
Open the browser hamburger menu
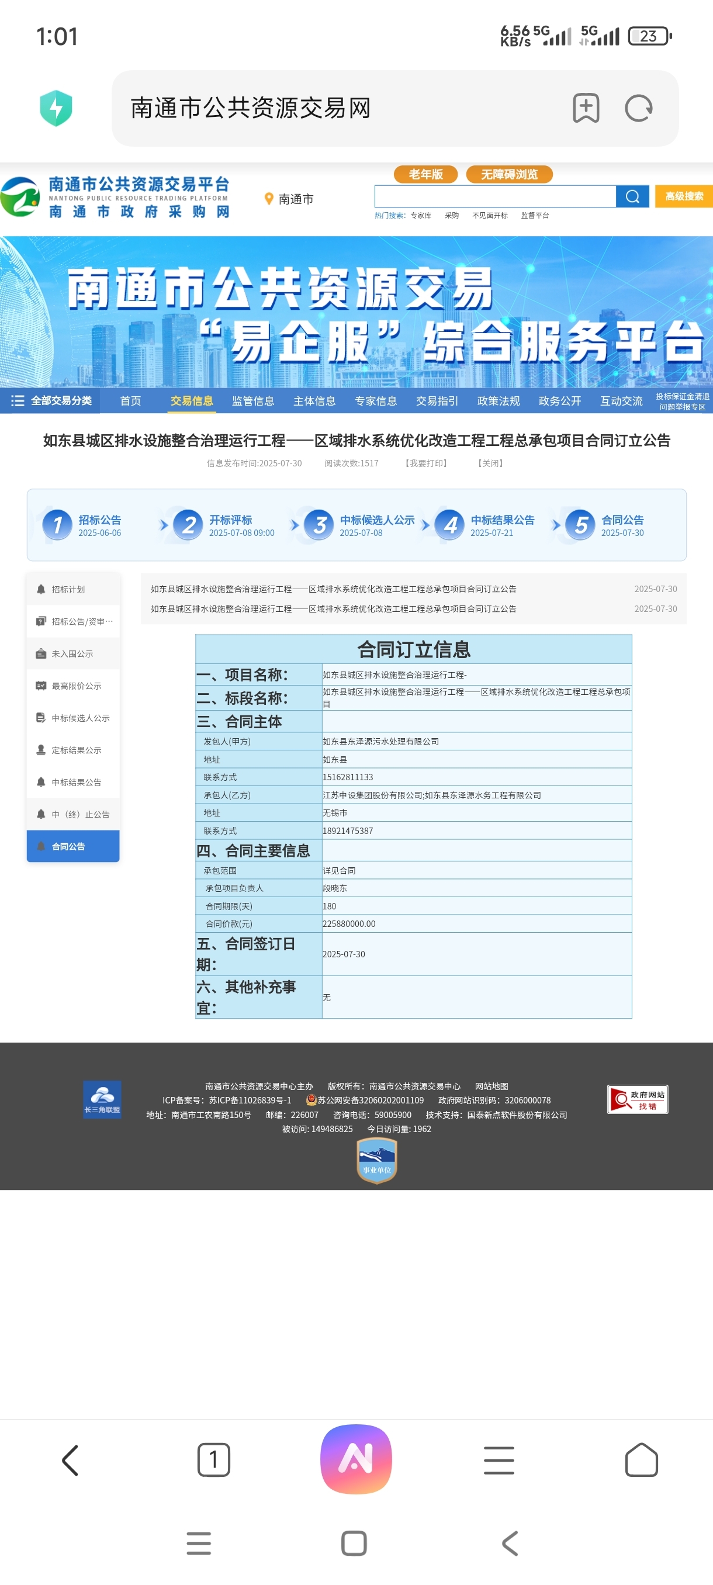point(499,1460)
